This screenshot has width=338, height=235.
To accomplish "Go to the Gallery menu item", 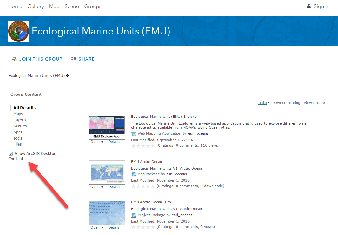I will 35,6.
